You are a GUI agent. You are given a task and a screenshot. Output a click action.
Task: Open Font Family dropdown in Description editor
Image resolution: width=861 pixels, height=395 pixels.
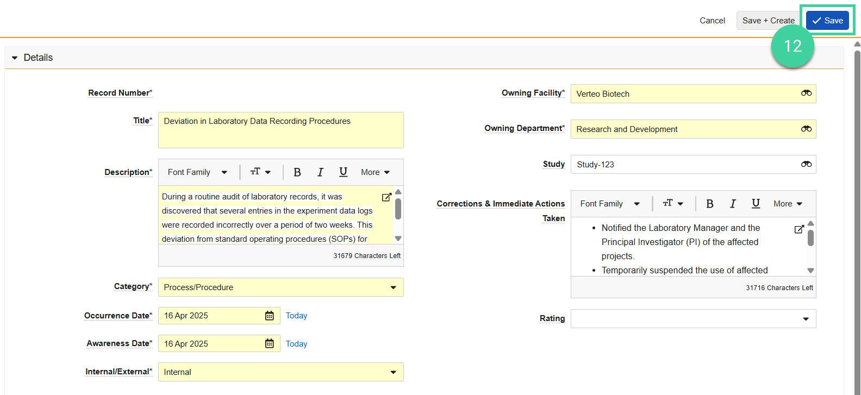(x=197, y=172)
